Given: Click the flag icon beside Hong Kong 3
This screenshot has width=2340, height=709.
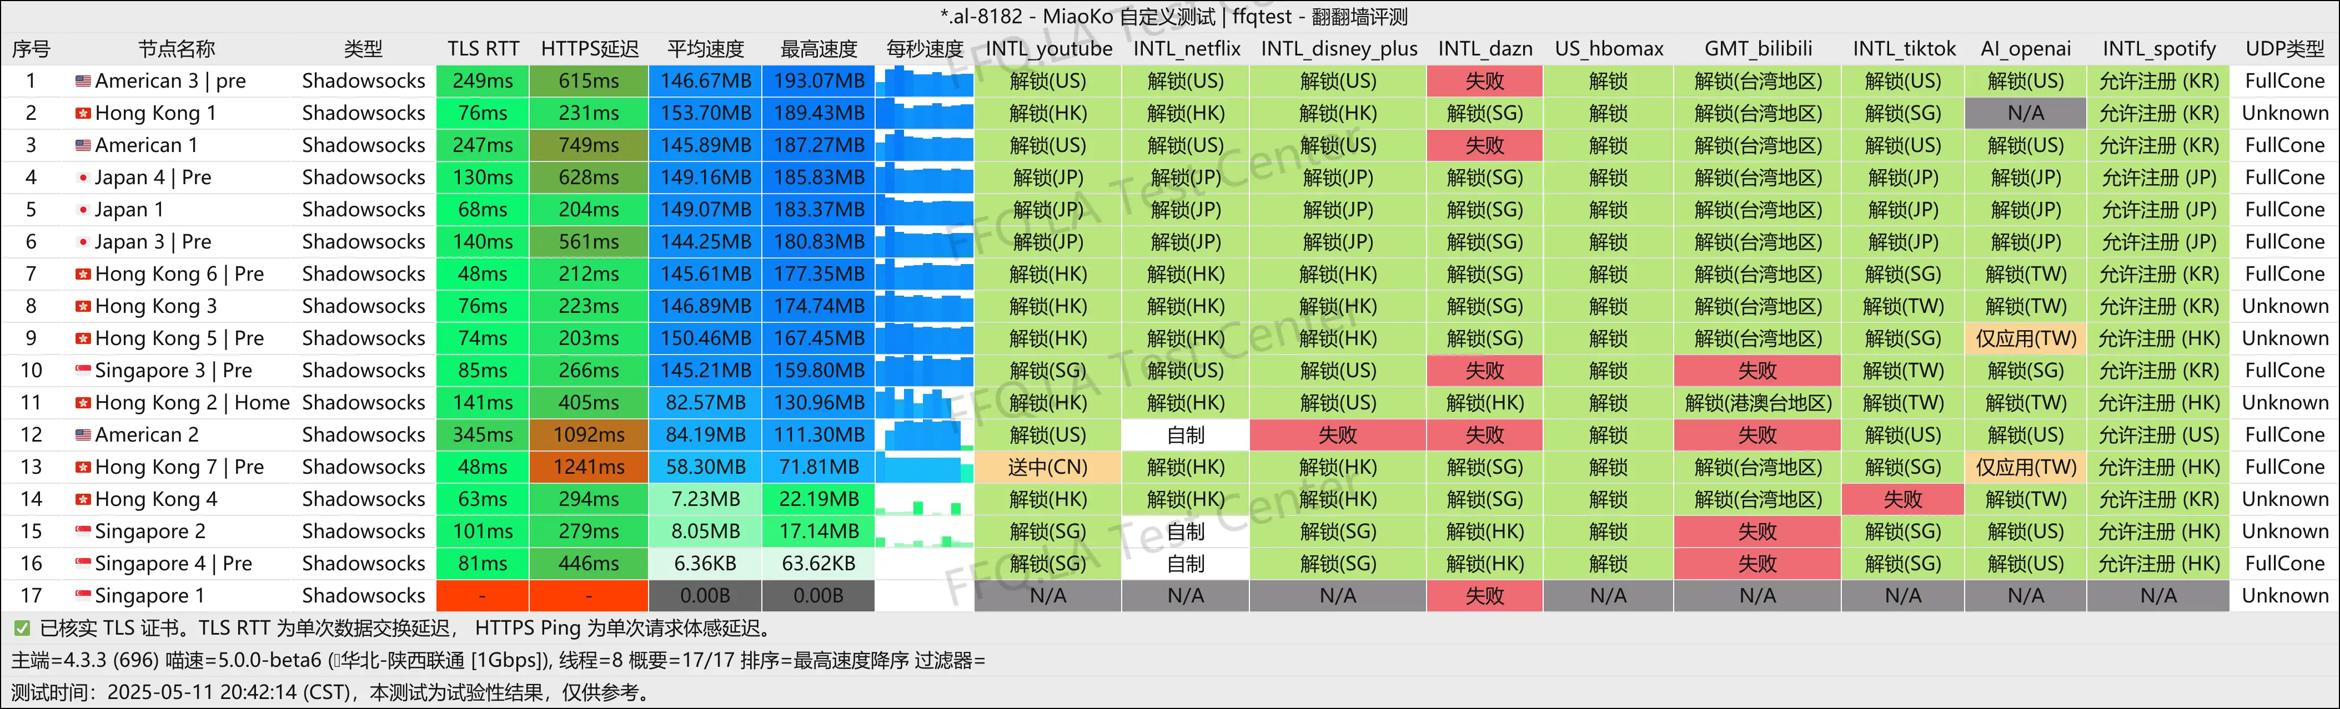Looking at the screenshot, I should click(83, 306).
